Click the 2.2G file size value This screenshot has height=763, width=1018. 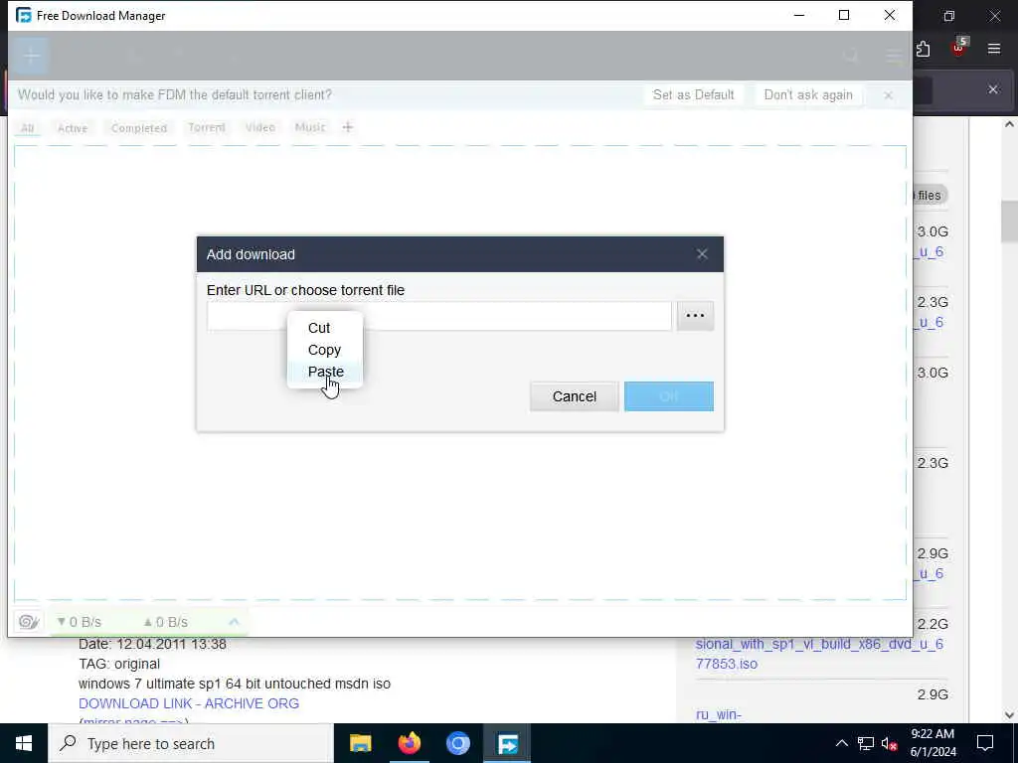(x=933, y=624)
